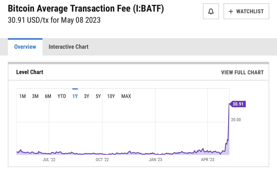
Task: Select the 6M time range
Action: [48, 96]
